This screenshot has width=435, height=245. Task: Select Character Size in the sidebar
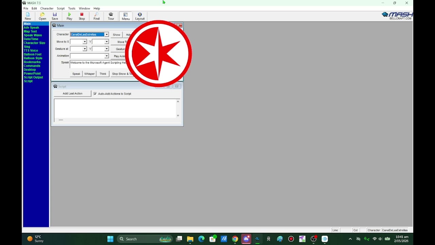34,43
